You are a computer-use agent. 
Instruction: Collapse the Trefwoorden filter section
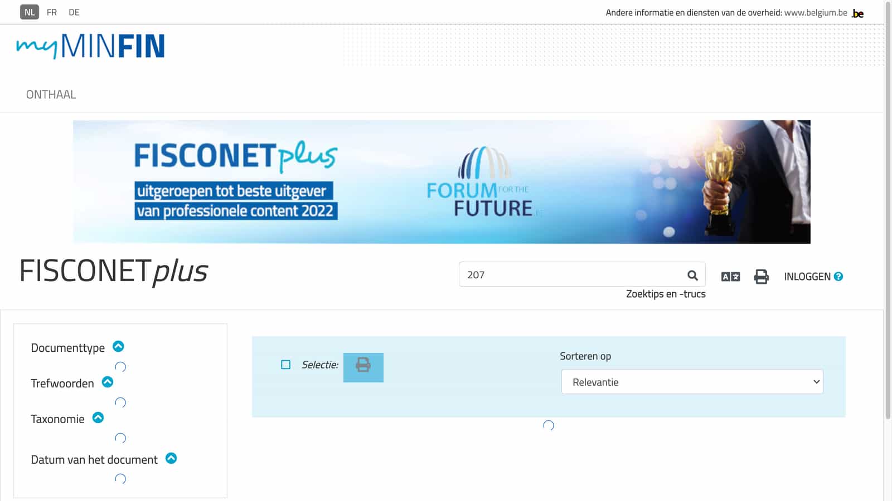pyautogui.click(x=107, y=382)
